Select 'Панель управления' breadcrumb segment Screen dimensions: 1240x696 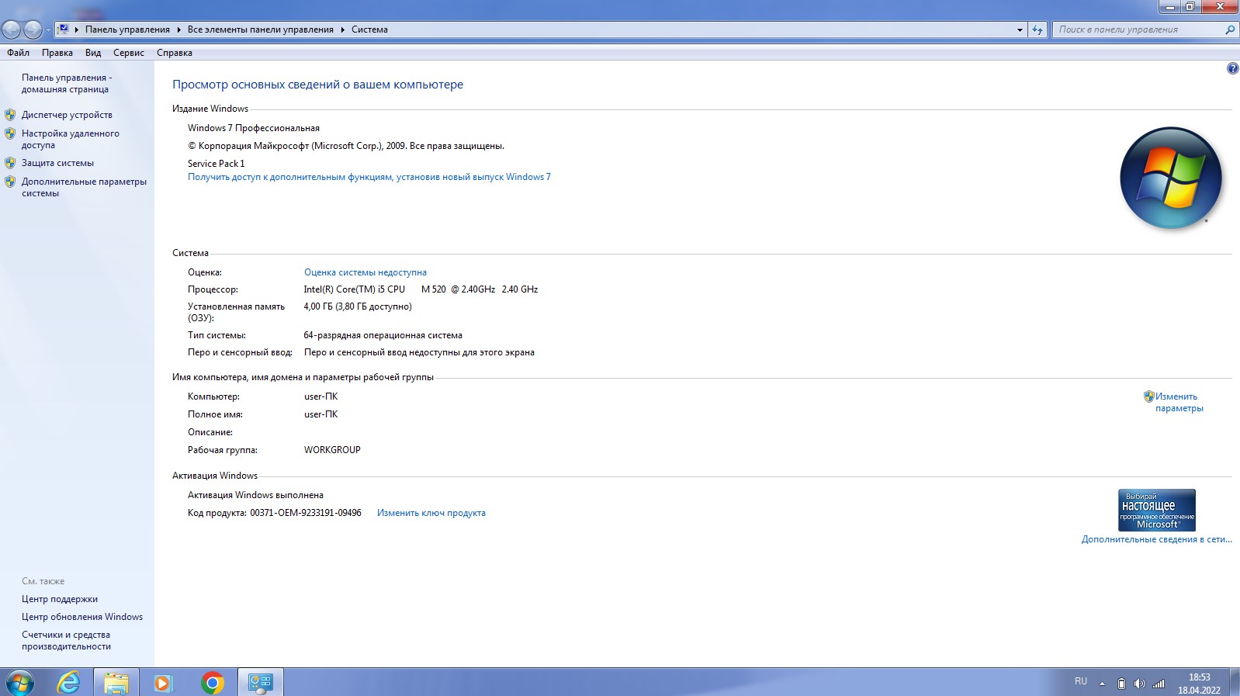127,29
